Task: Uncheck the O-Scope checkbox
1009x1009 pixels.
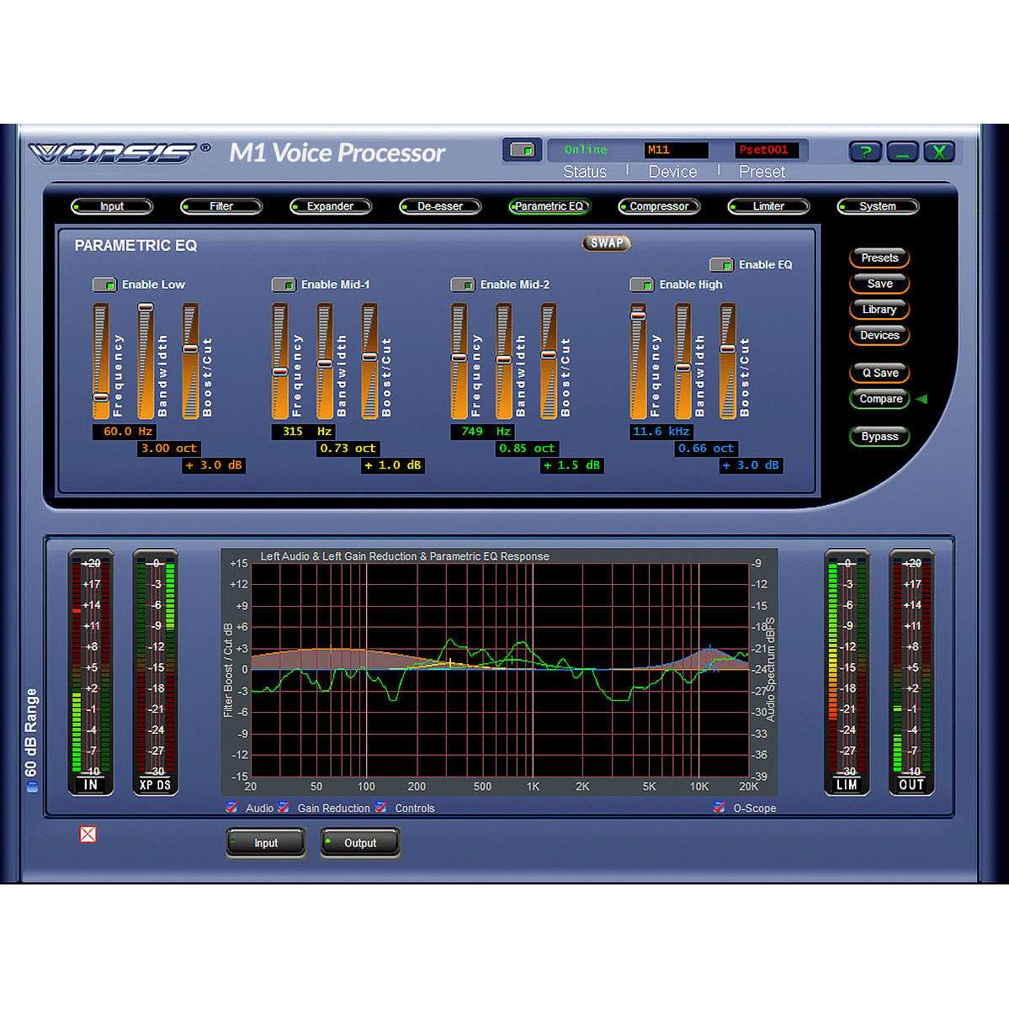Action: pyautogui.click(x=720, y=807)
